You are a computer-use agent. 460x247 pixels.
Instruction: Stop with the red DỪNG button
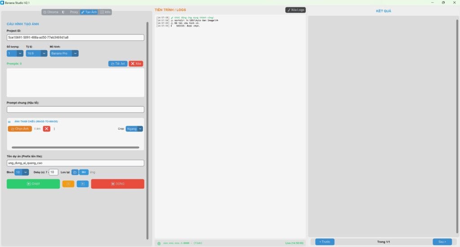tap(117, 184)
